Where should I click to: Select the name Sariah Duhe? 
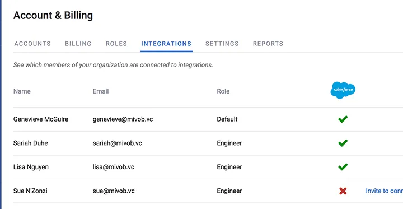click(31, 143)
